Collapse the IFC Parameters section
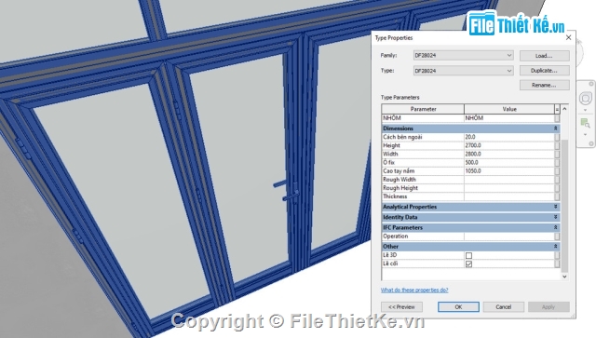 [x=555, y=227]
